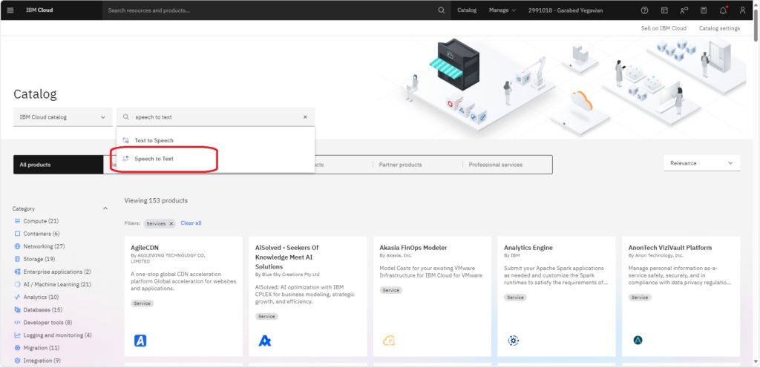Open the AnonTech ViziVault Platform title
Viewport: 760px width, 368px height.
point(670,247)
